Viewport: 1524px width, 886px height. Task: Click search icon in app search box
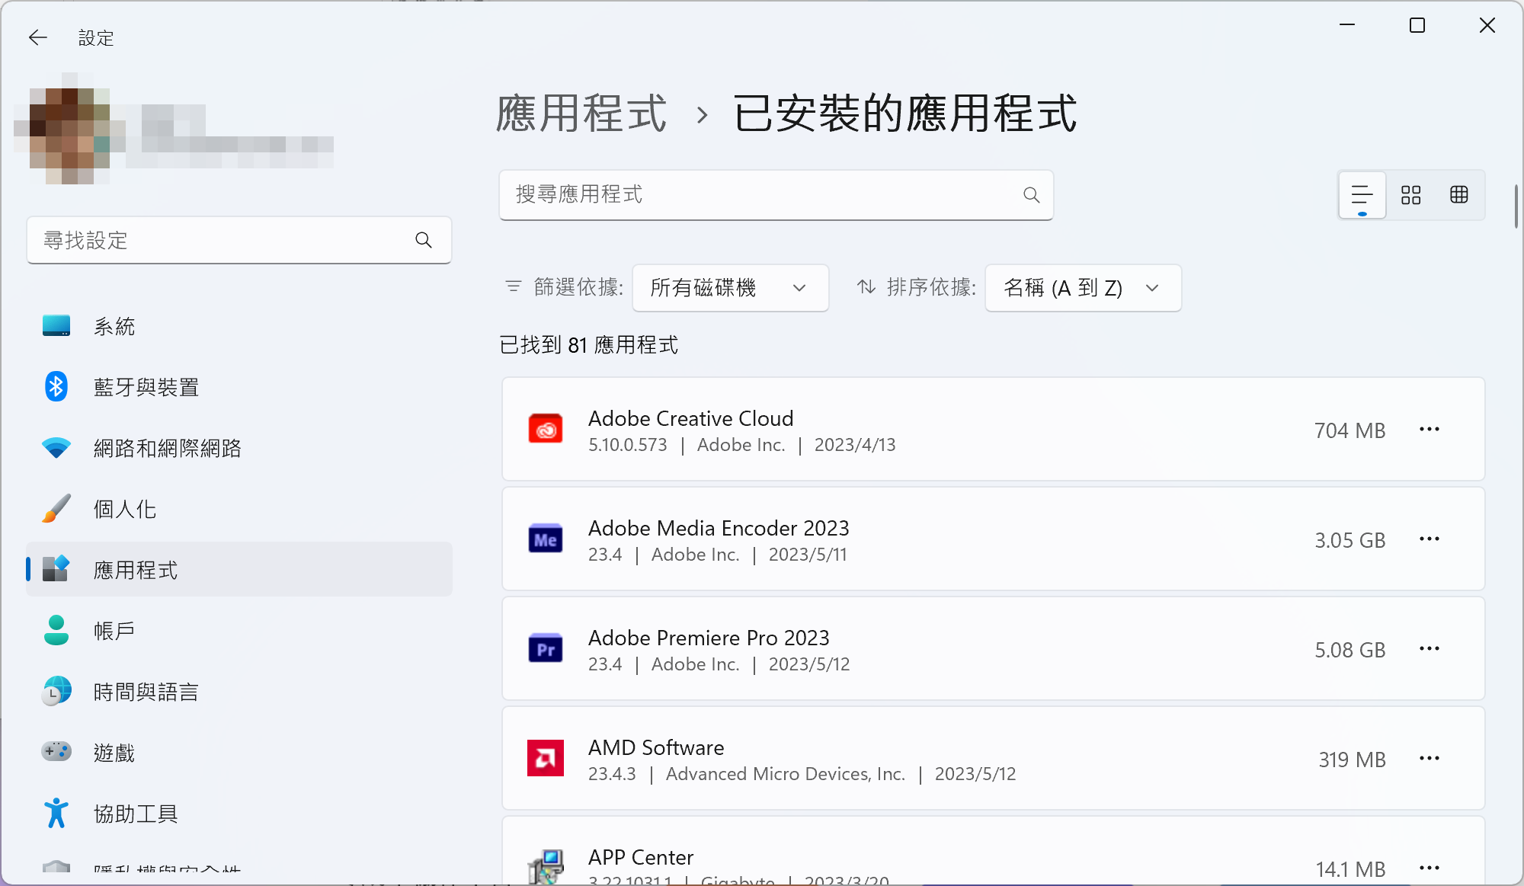pyautogui.click(x=1031, y=195)
